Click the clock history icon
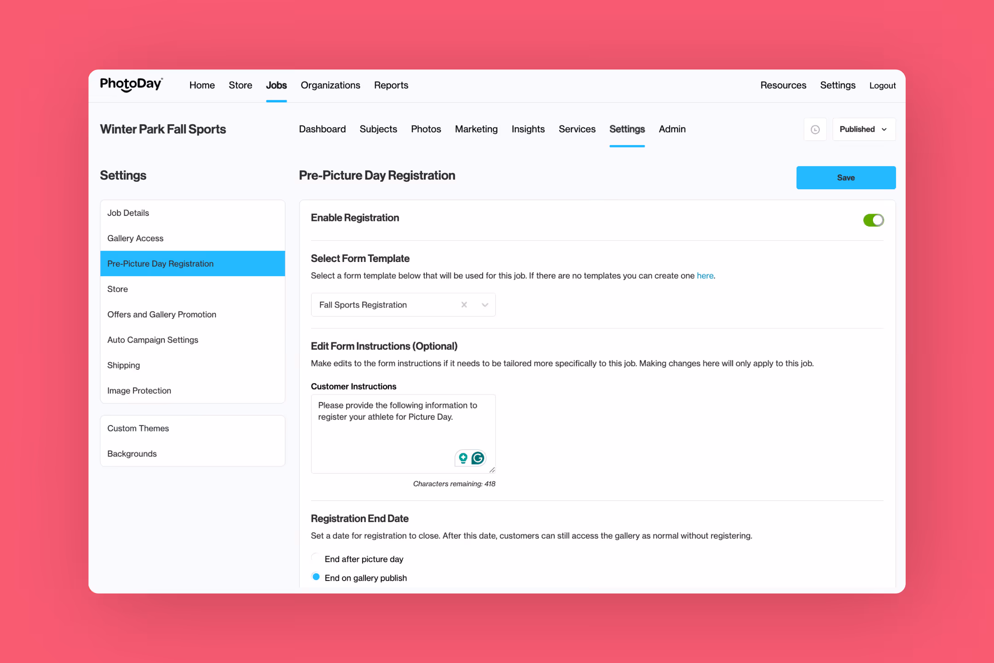Screen dimensions: 994x663 815,129
